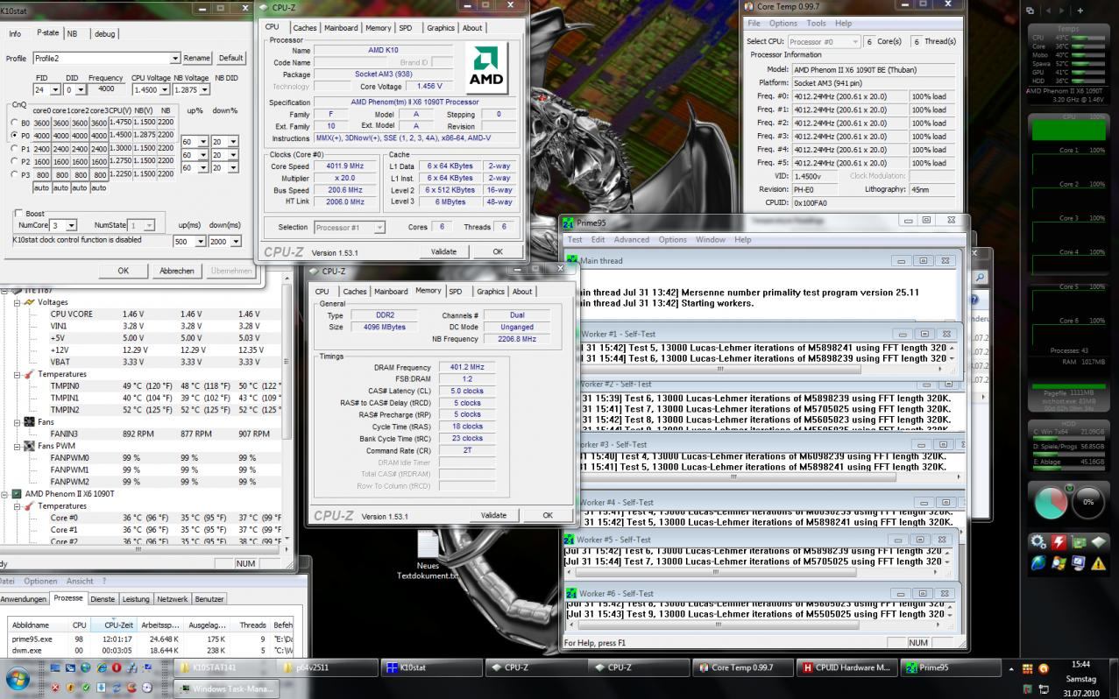Open K10stat taskbar button
This screenshot has height=699, width=1119.
click(431, 667)
